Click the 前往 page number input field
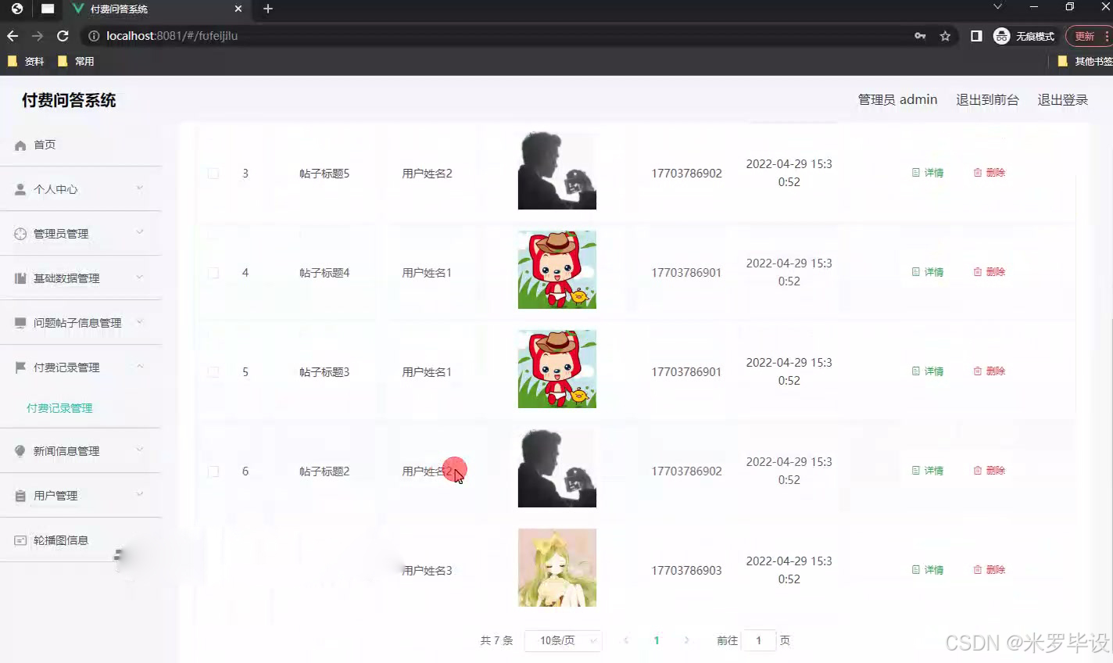 pyautogui.click(x=758, y=640)
